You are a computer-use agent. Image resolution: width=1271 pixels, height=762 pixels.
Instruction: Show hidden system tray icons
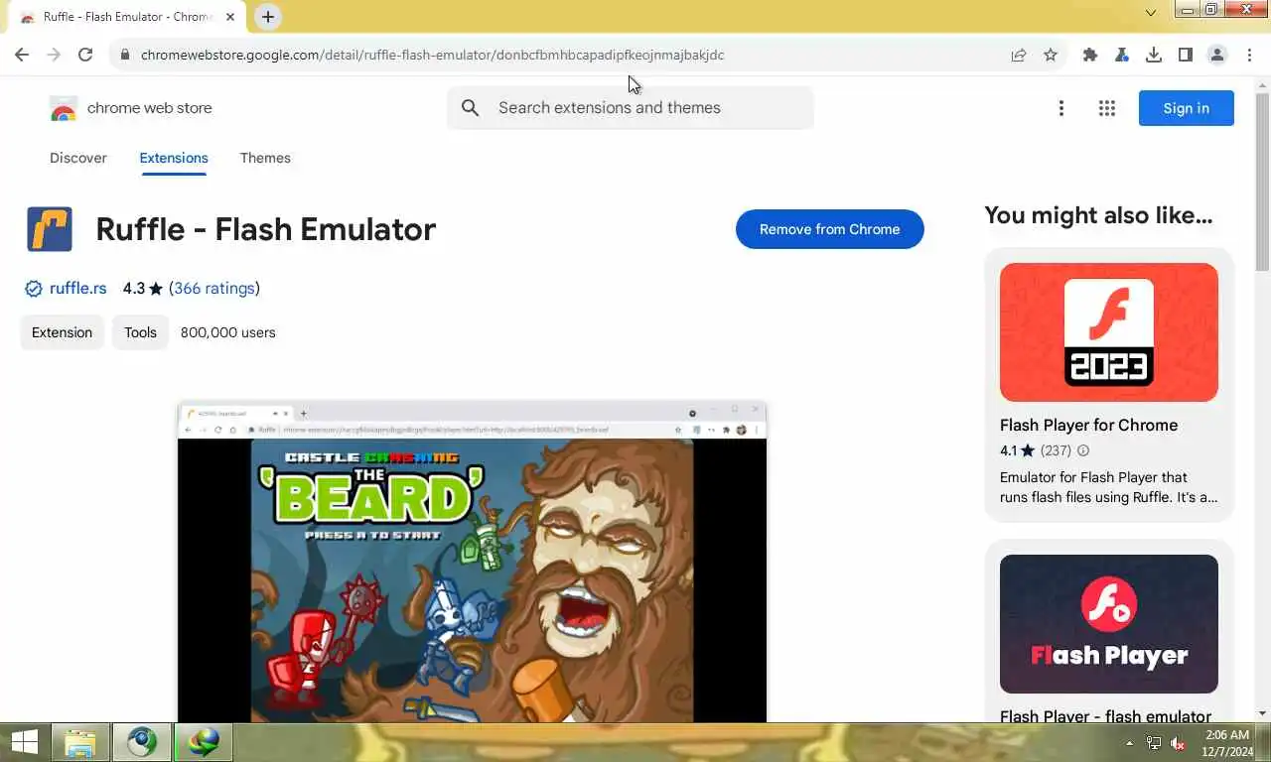[x=1129, y=743]
